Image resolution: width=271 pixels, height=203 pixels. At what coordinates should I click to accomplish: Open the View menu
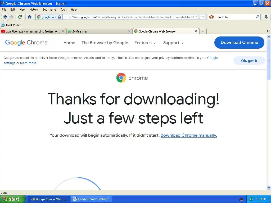point(22,10)
